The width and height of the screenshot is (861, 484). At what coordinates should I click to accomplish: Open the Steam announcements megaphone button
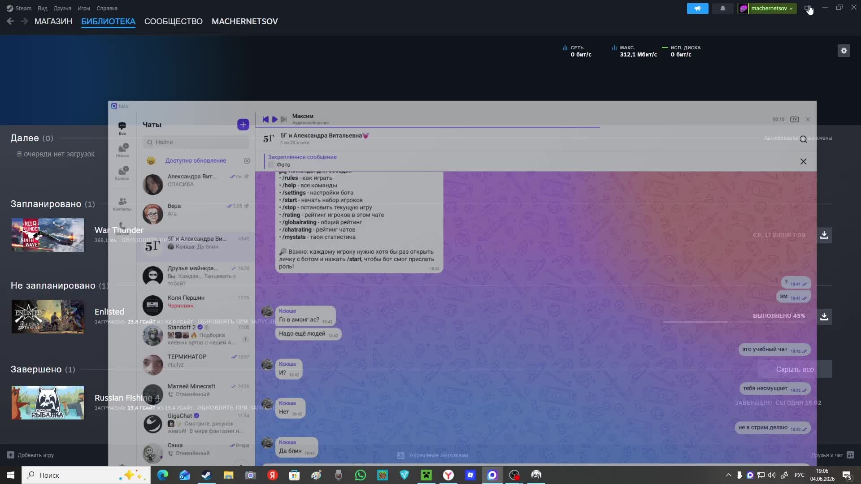tap(697, 9)
